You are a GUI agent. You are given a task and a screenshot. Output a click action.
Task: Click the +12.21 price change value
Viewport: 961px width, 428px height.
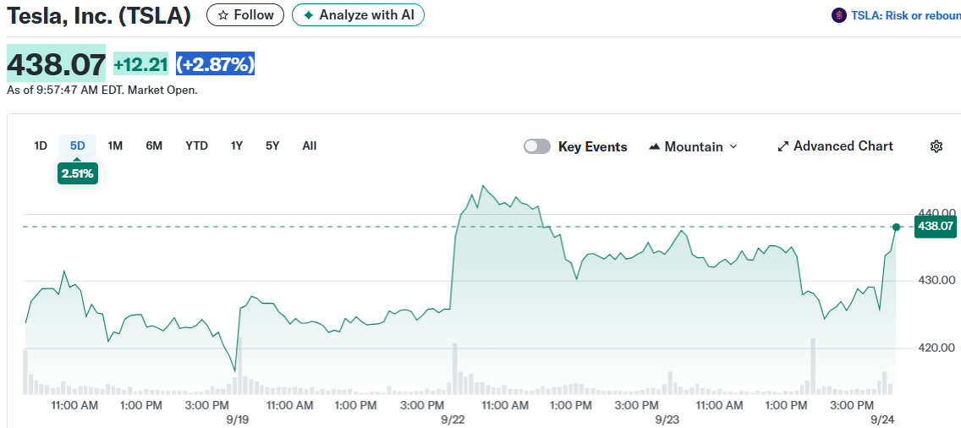141,64
